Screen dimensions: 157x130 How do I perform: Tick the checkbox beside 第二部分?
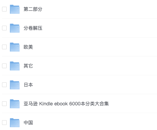[x=4, y=9]
